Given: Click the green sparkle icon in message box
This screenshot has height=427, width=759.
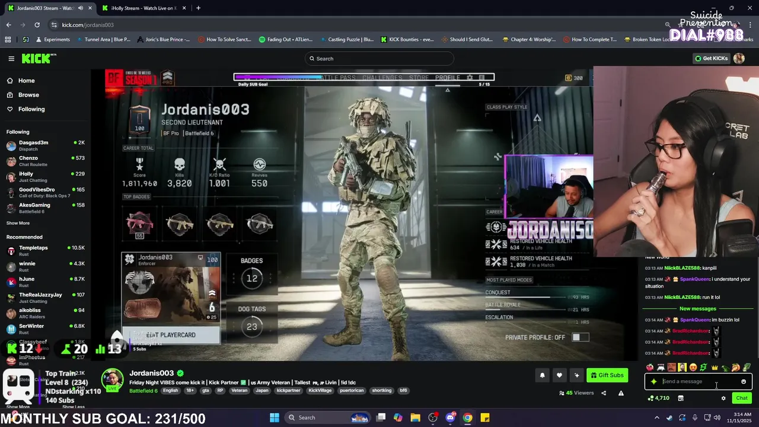Looking at the screenshot, I should tap(653, 381).
